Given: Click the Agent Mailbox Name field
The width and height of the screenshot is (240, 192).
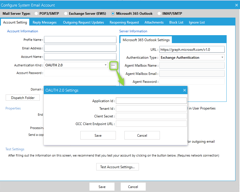Looking at the screenshot, I should pos(192,66).
